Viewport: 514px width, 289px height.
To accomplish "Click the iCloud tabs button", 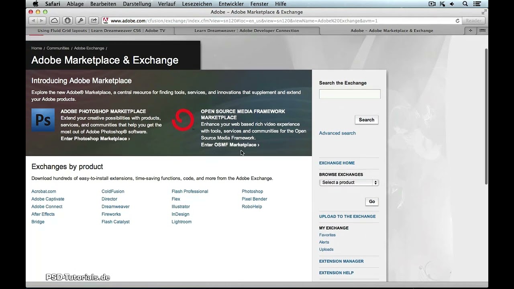I will click(54, 20).
